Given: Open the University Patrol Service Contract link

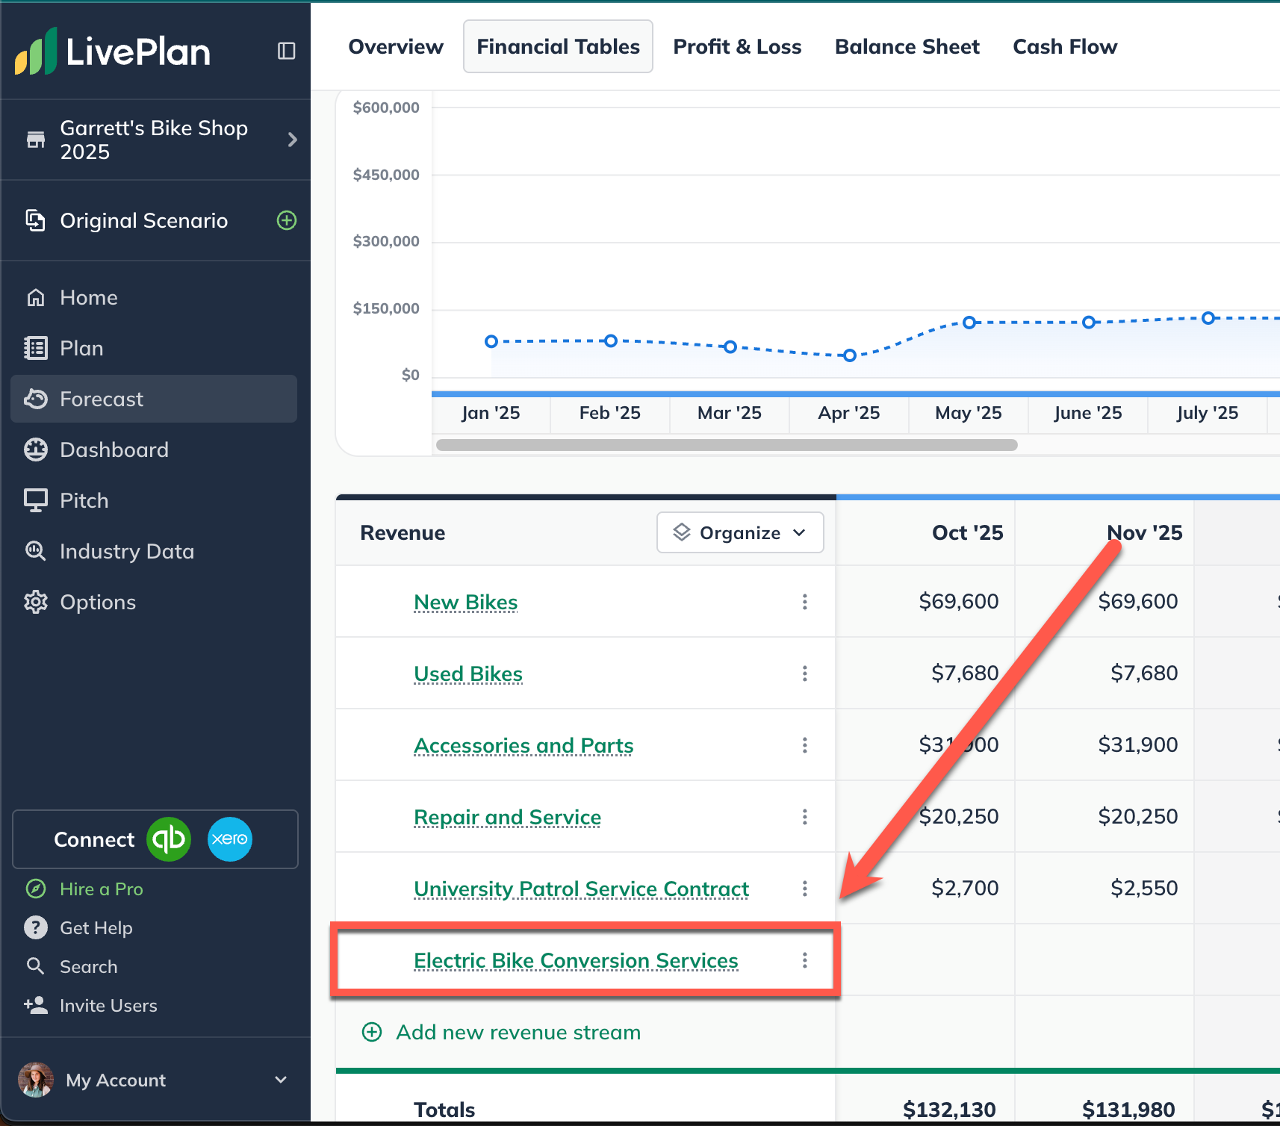Looking at the screenshot, I should [x=581, y=889].
